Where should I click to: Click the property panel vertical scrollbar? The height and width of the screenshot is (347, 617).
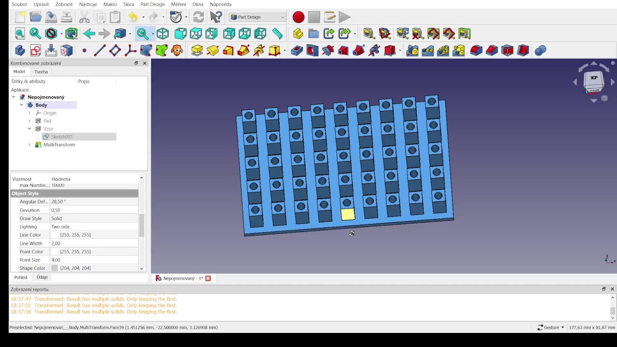click(141, 226)
